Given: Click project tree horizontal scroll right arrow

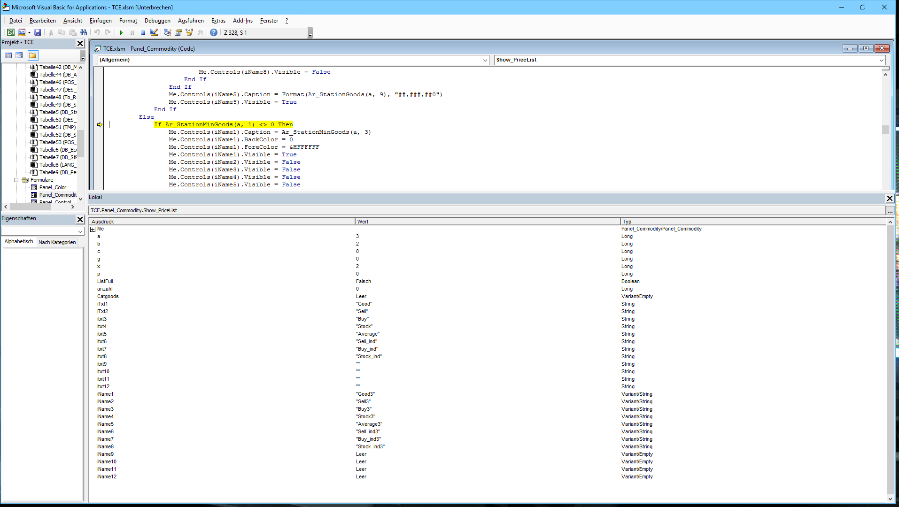Looking at the screenshot, I should click(x=72, y=207).
